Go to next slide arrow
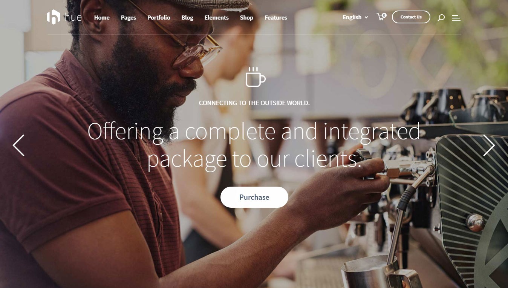This screenshot has width=508, height=288. pyautogui.click(x=489, y=145)
